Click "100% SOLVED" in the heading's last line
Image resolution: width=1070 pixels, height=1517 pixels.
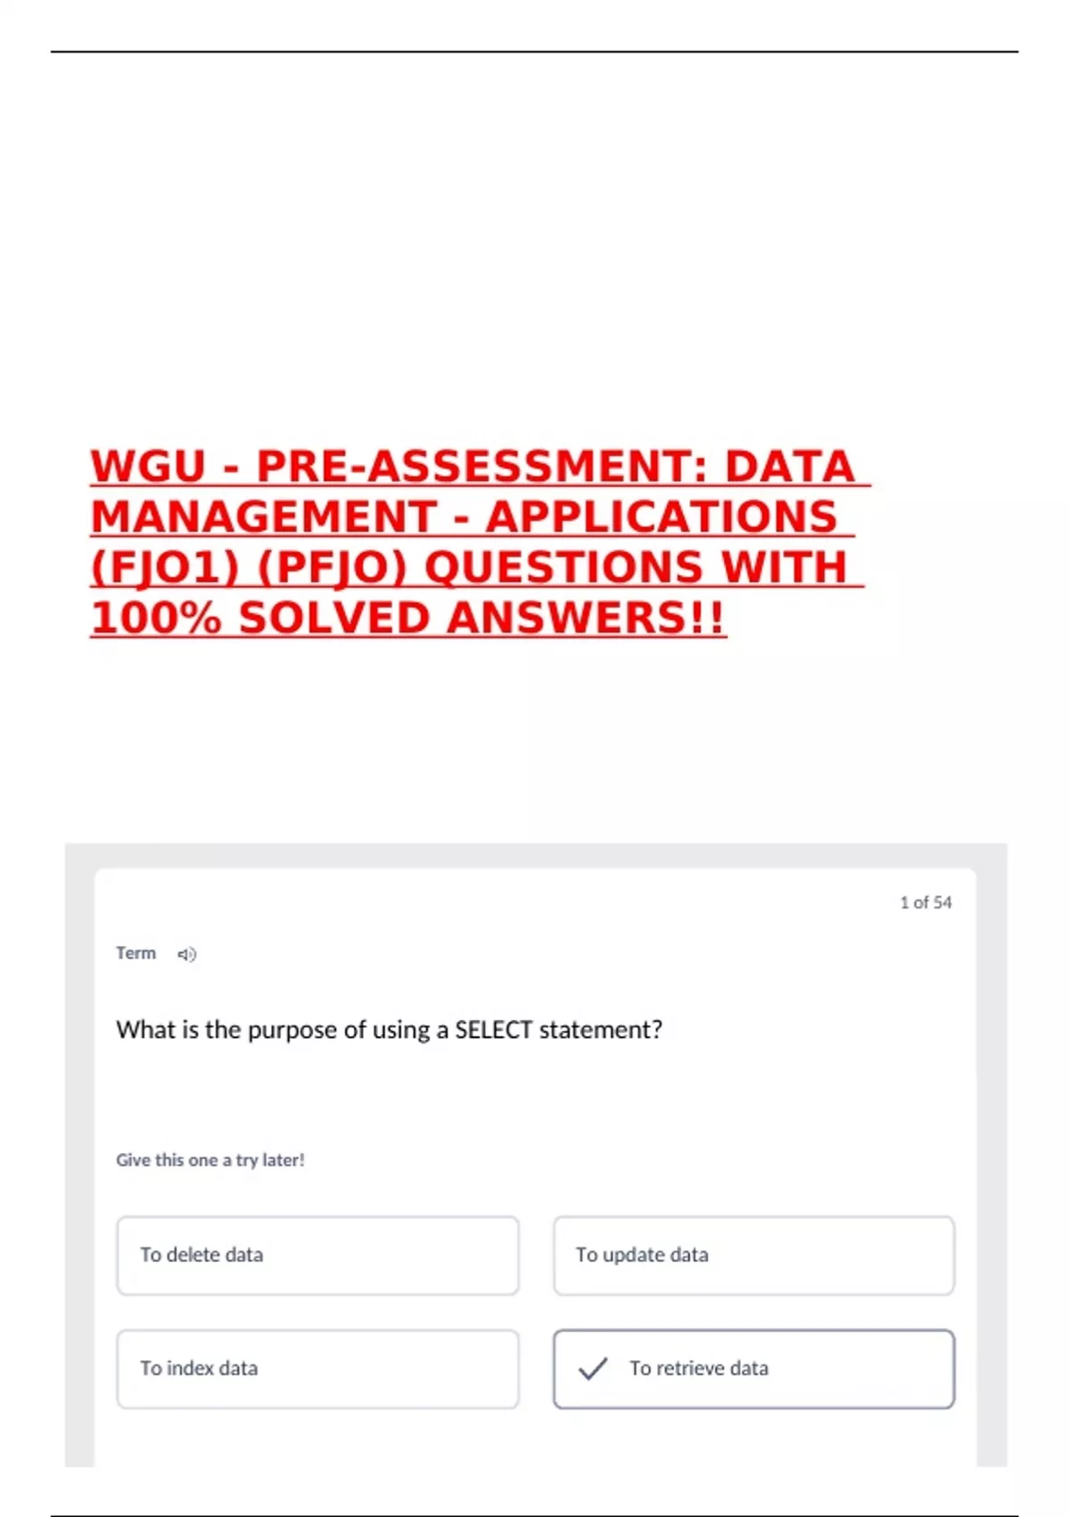click(x=261, y=618)
